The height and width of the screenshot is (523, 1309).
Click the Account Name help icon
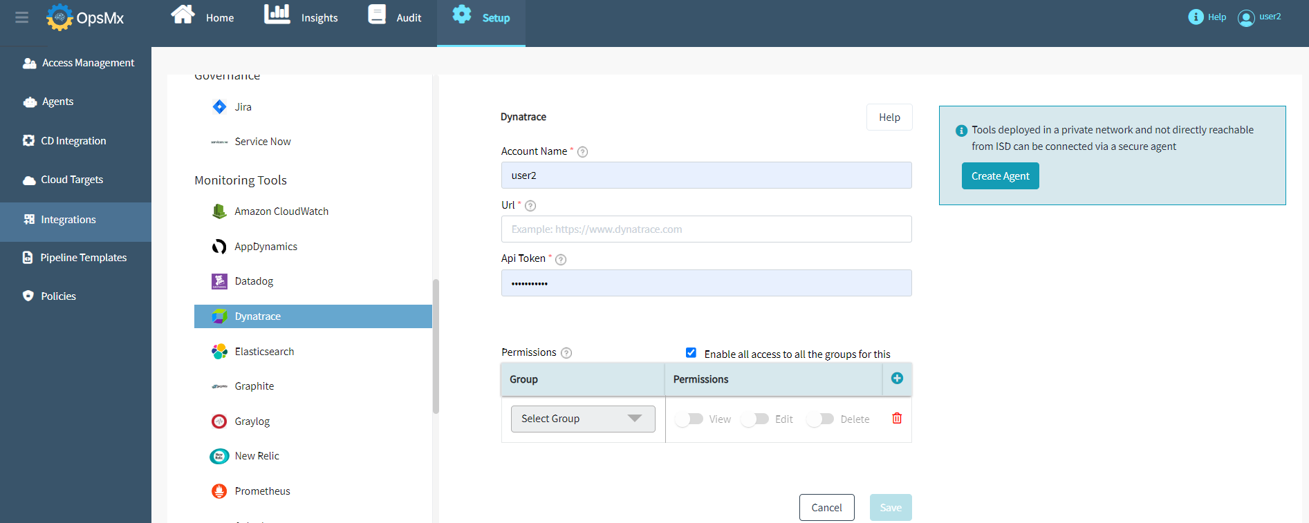pos(582,152)
